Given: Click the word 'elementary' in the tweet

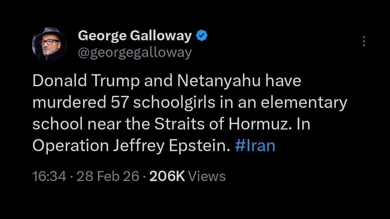Looking at the screenshot, I should tap(304, 103).
